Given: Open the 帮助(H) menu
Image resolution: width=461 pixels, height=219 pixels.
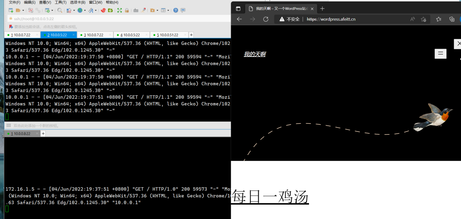Looking at the screenshot, I should tap(112, 3).
